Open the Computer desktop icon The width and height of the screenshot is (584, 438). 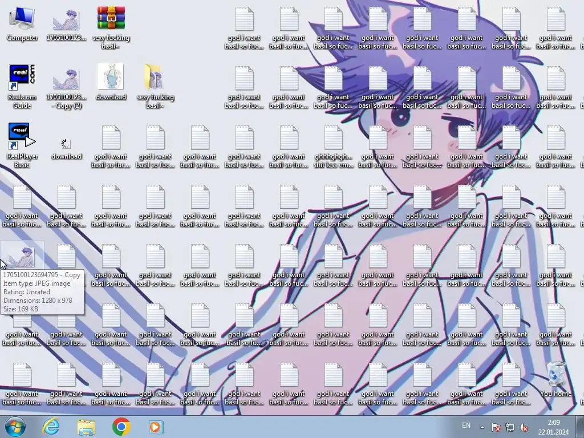coord(22,23)
